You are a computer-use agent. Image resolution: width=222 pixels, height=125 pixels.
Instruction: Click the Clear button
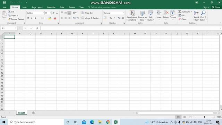tap(183, 19)
